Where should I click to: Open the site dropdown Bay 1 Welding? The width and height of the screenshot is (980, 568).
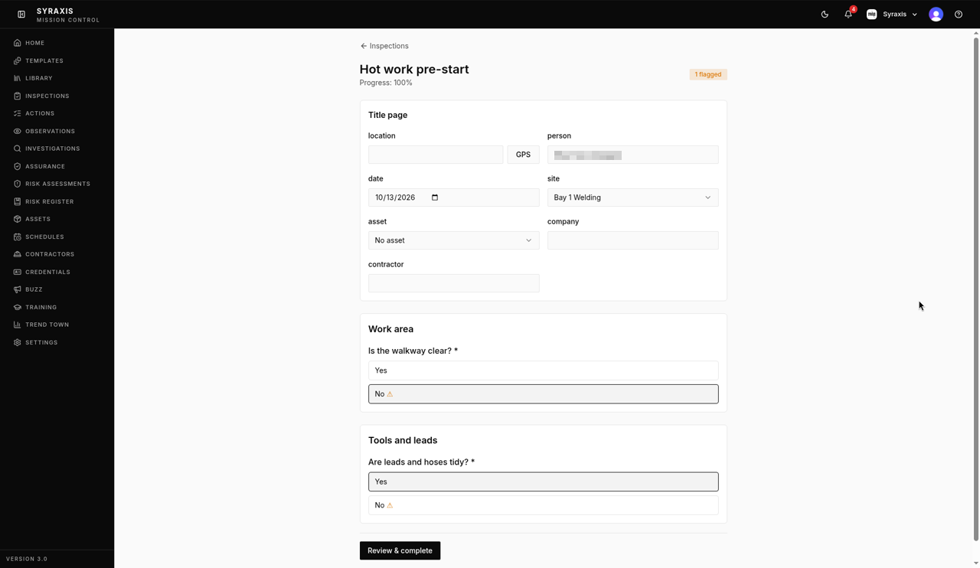pos(632,197)
